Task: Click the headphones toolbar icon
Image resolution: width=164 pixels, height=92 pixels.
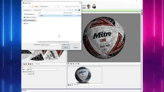Action: 94,6
